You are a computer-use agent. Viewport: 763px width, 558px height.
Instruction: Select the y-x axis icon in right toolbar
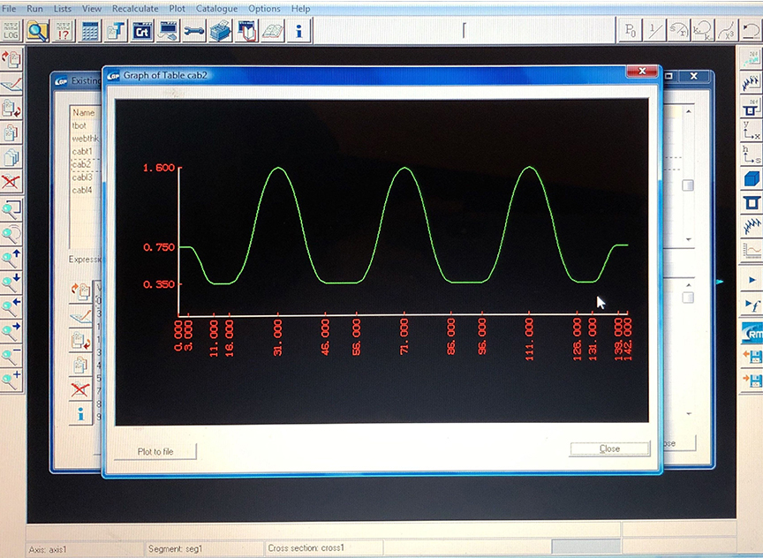pyautogui.click(x=752, y=132)
